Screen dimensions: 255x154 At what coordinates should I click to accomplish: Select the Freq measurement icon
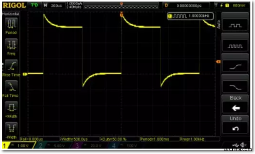coord(11,44)
